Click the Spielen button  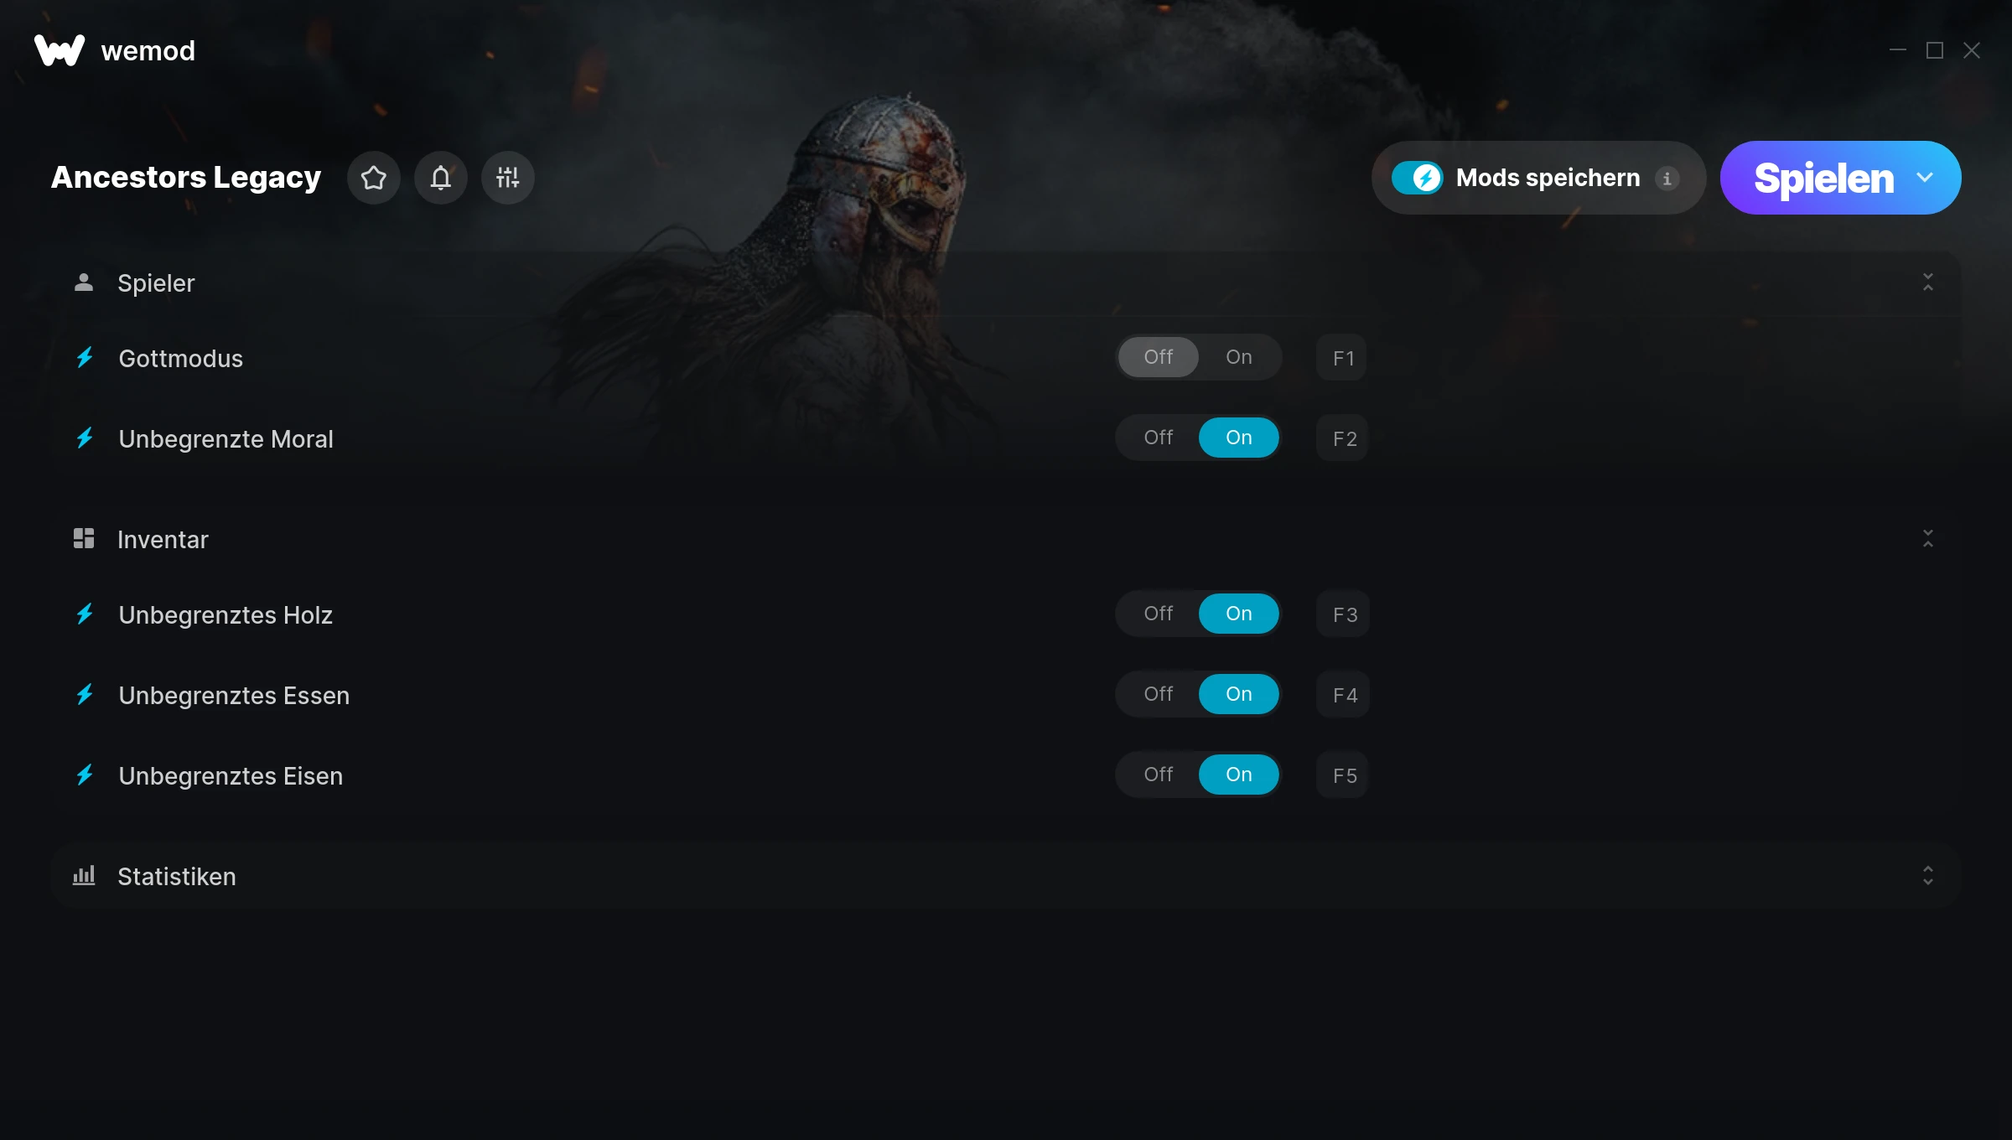click(x=1823, y=178)
